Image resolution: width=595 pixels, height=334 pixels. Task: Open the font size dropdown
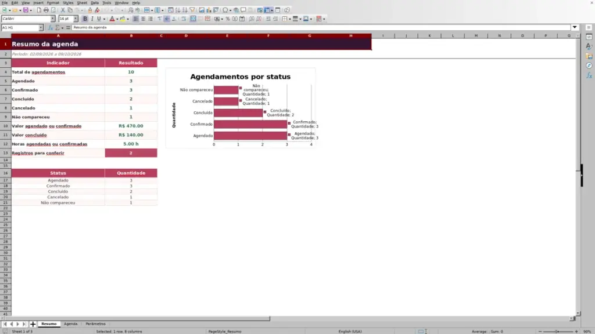[x=76, y=19]
